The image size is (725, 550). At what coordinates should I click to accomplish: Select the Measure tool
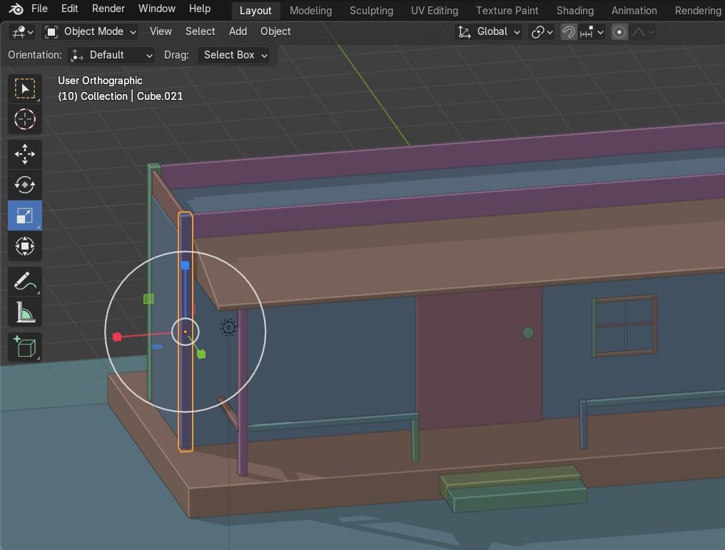(25, 312)
